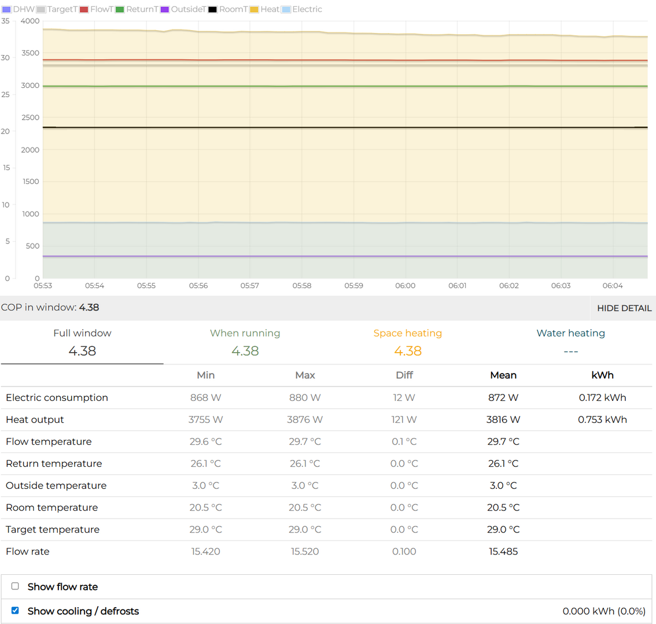The width and height of the screenshot is (656, 624).
Task: Toggle the FlowT red legend swatch
Action: (84, 9)
